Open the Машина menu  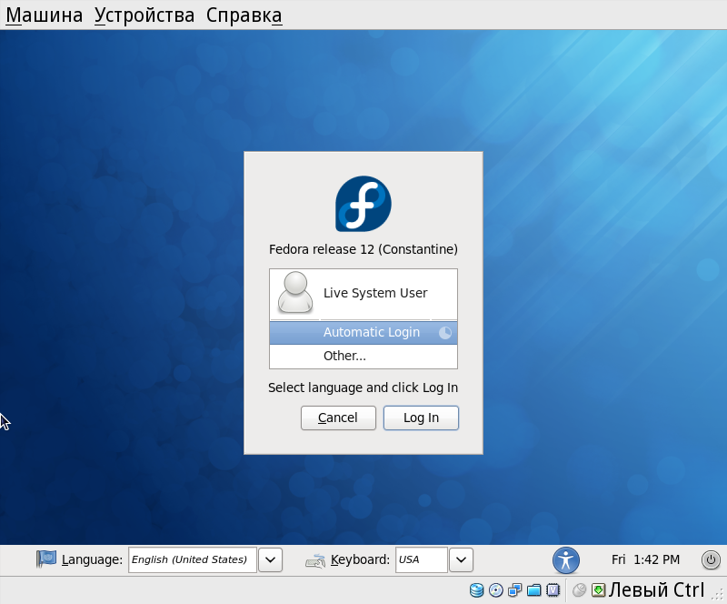coord(44,15)
